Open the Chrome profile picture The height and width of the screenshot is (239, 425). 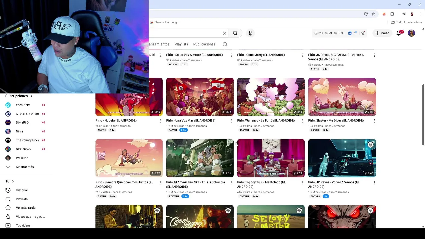pos(412,14)
